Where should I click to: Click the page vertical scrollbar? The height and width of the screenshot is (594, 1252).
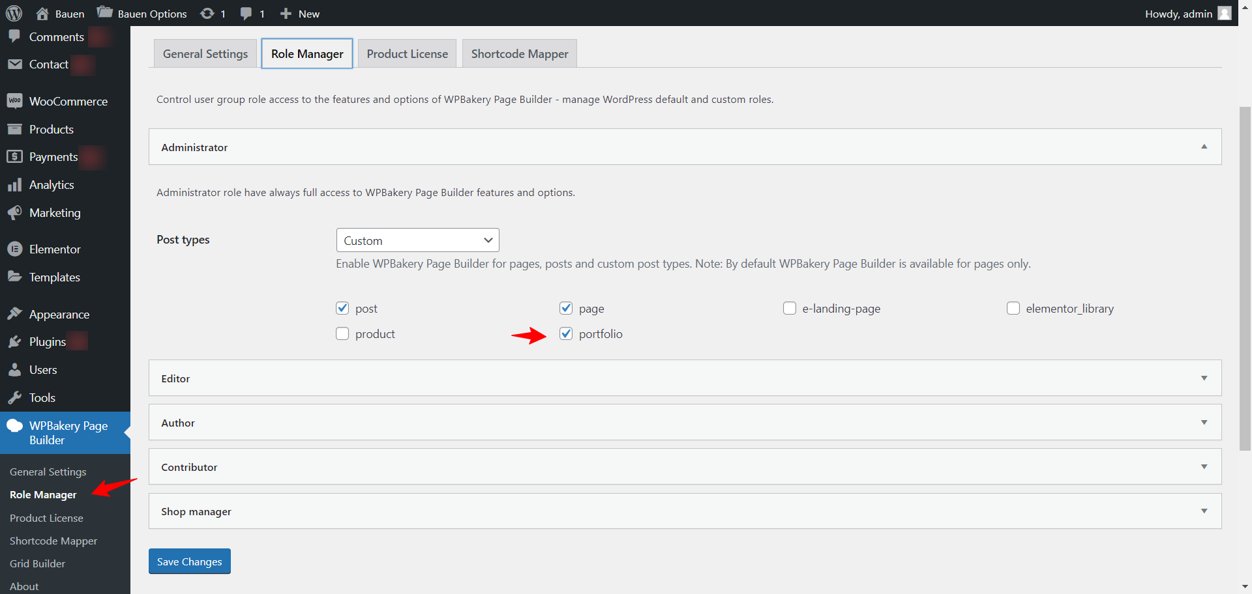[1245, 277]
